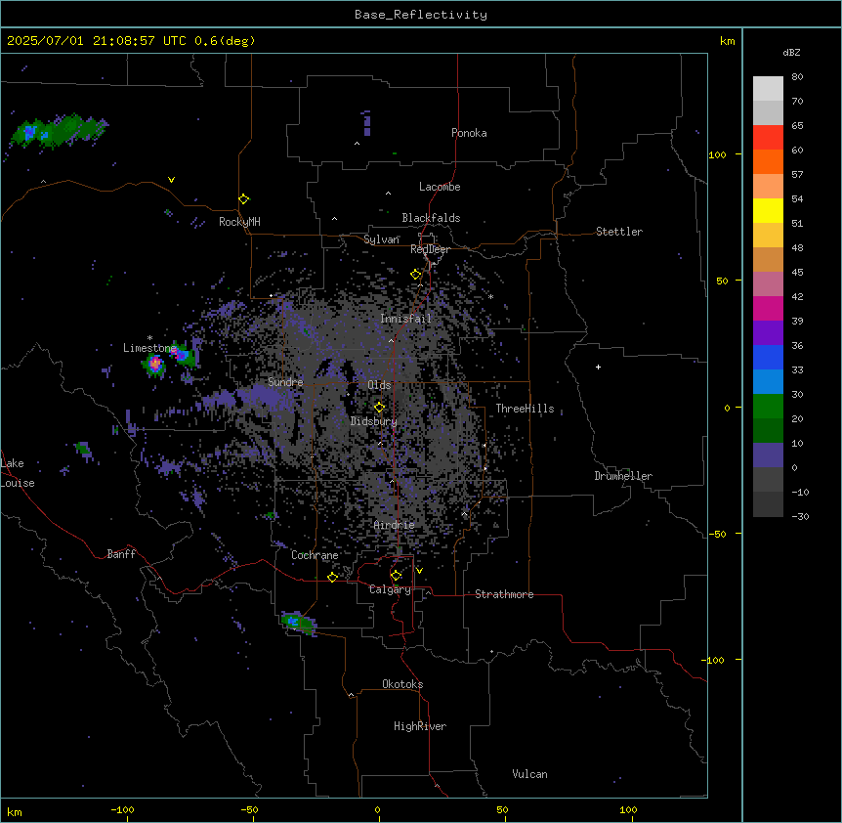Click the ThreeHills label

[525, 409]
